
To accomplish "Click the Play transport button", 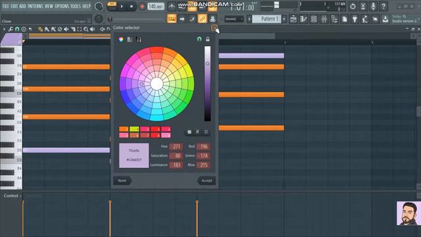I will (122, 7).
